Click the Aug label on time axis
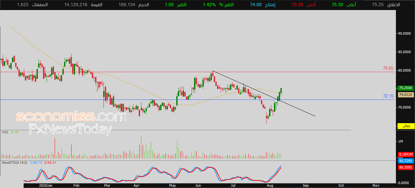The height and width of the screenshot is (188, 415). click(x=269, y=185)
